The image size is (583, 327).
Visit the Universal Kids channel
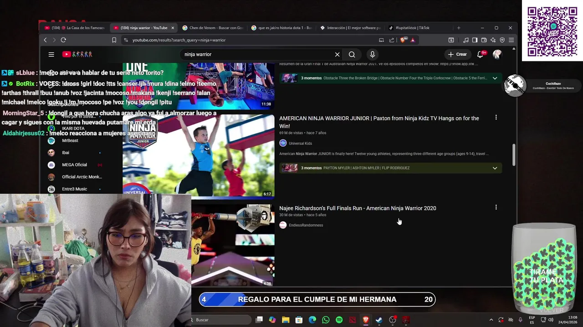coord(300,144)
